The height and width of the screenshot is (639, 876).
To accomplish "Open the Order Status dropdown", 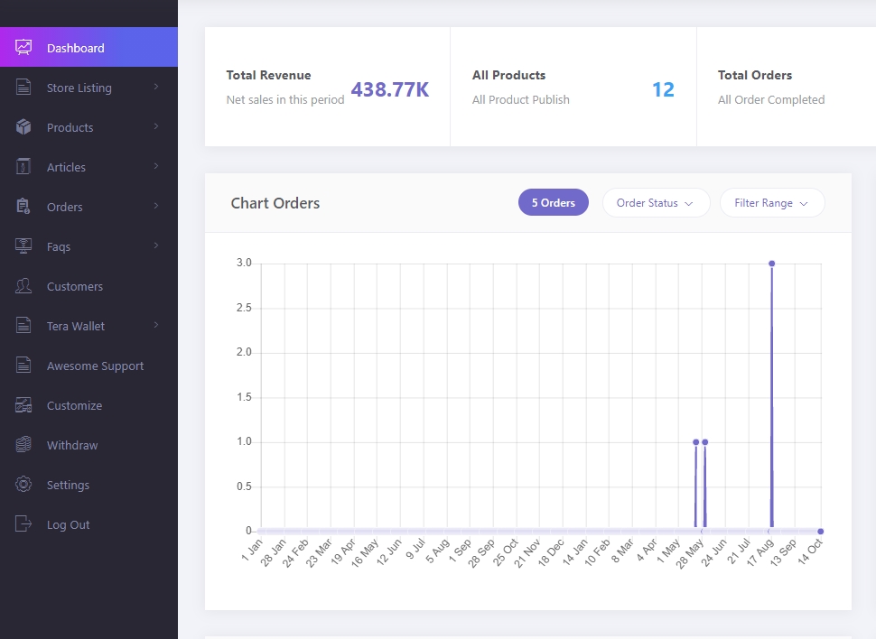I will pos(656,203).
